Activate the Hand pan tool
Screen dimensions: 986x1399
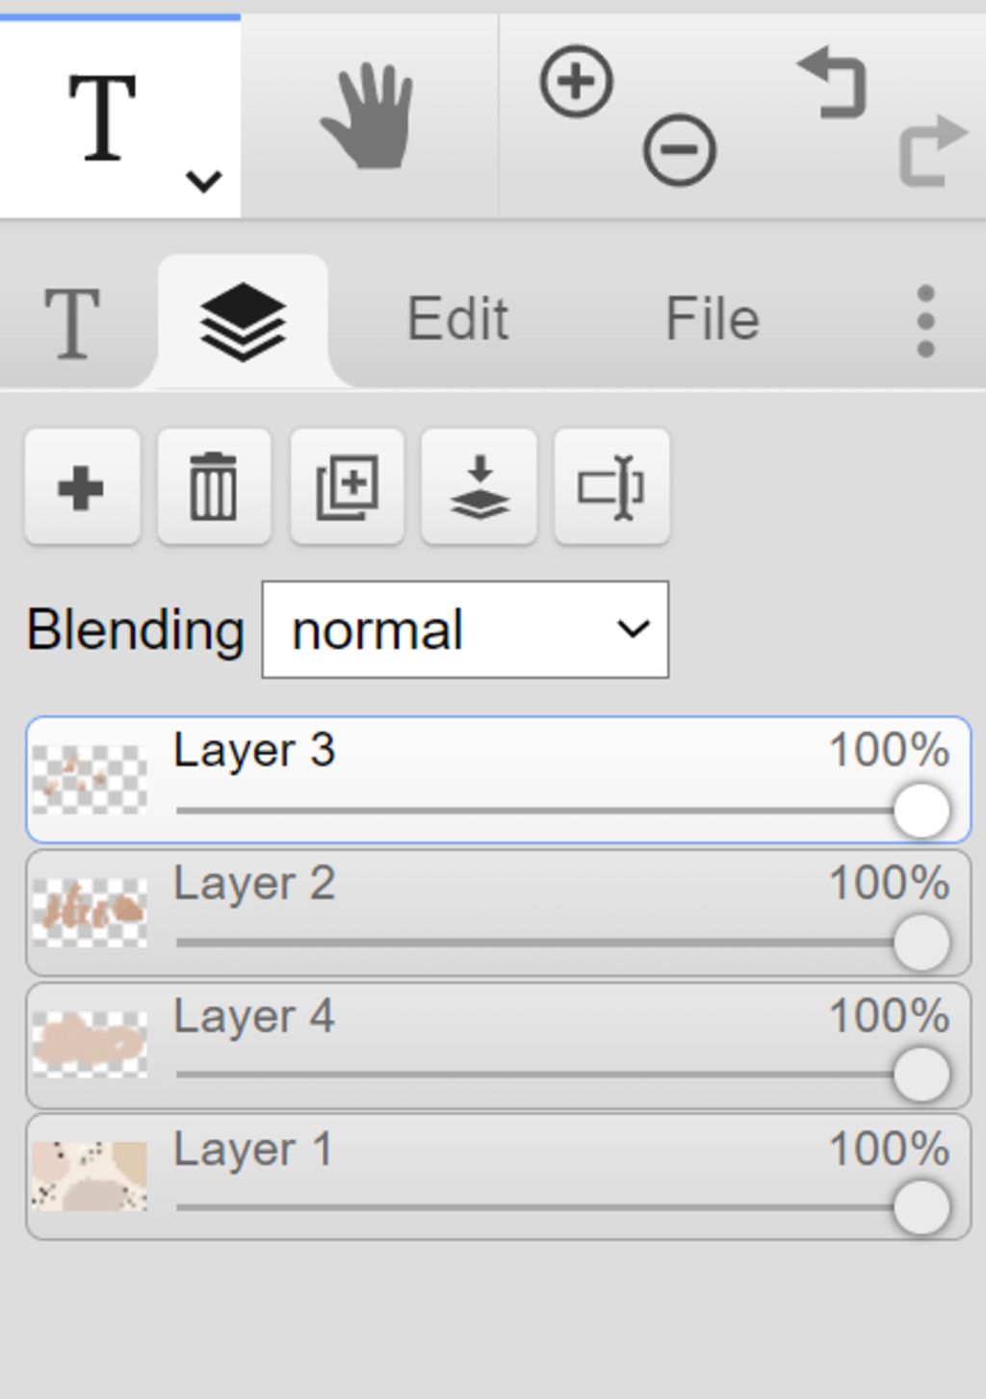click(368, 117)
